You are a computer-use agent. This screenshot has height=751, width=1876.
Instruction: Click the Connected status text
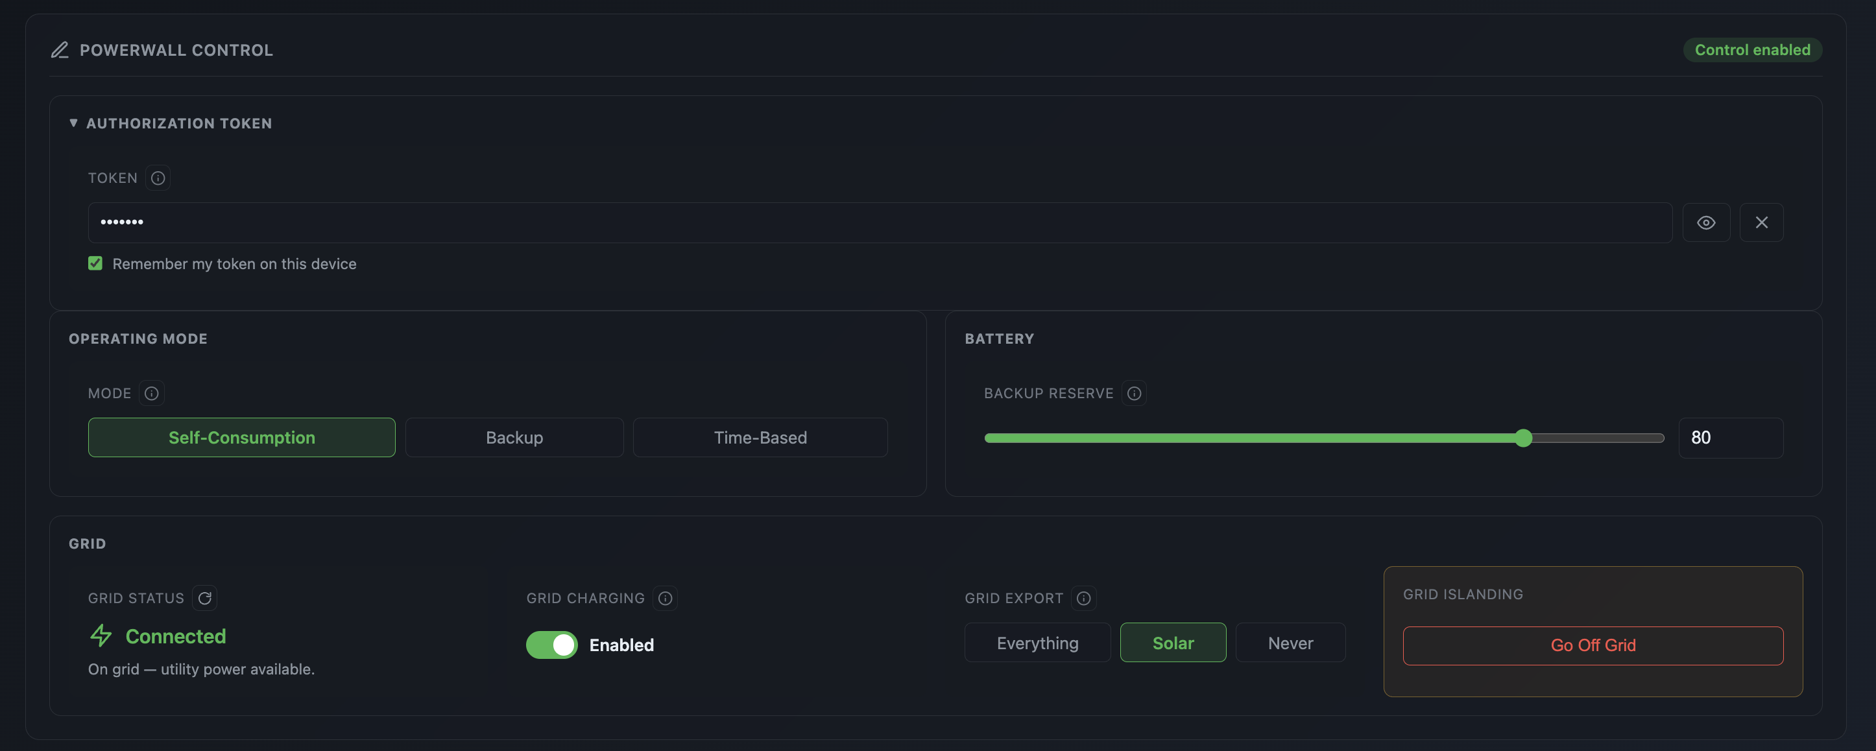pos(176,637)
